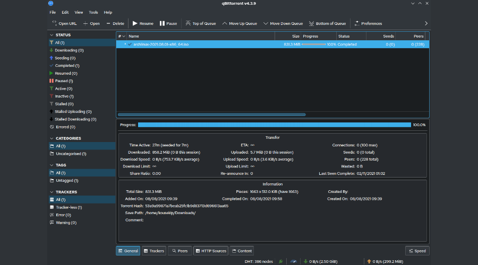Filter by Stalled (0) status
The image size is (478, 265).
click(82, 104)
